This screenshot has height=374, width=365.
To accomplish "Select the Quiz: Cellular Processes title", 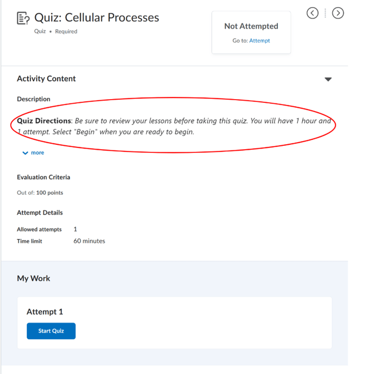I will coord(96,17).
